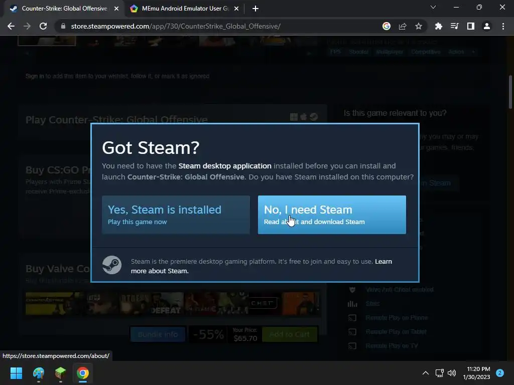Viewport: 514px width, 385px height.
Task: Click the Competitive tag
Action: [x=426, y=52]
